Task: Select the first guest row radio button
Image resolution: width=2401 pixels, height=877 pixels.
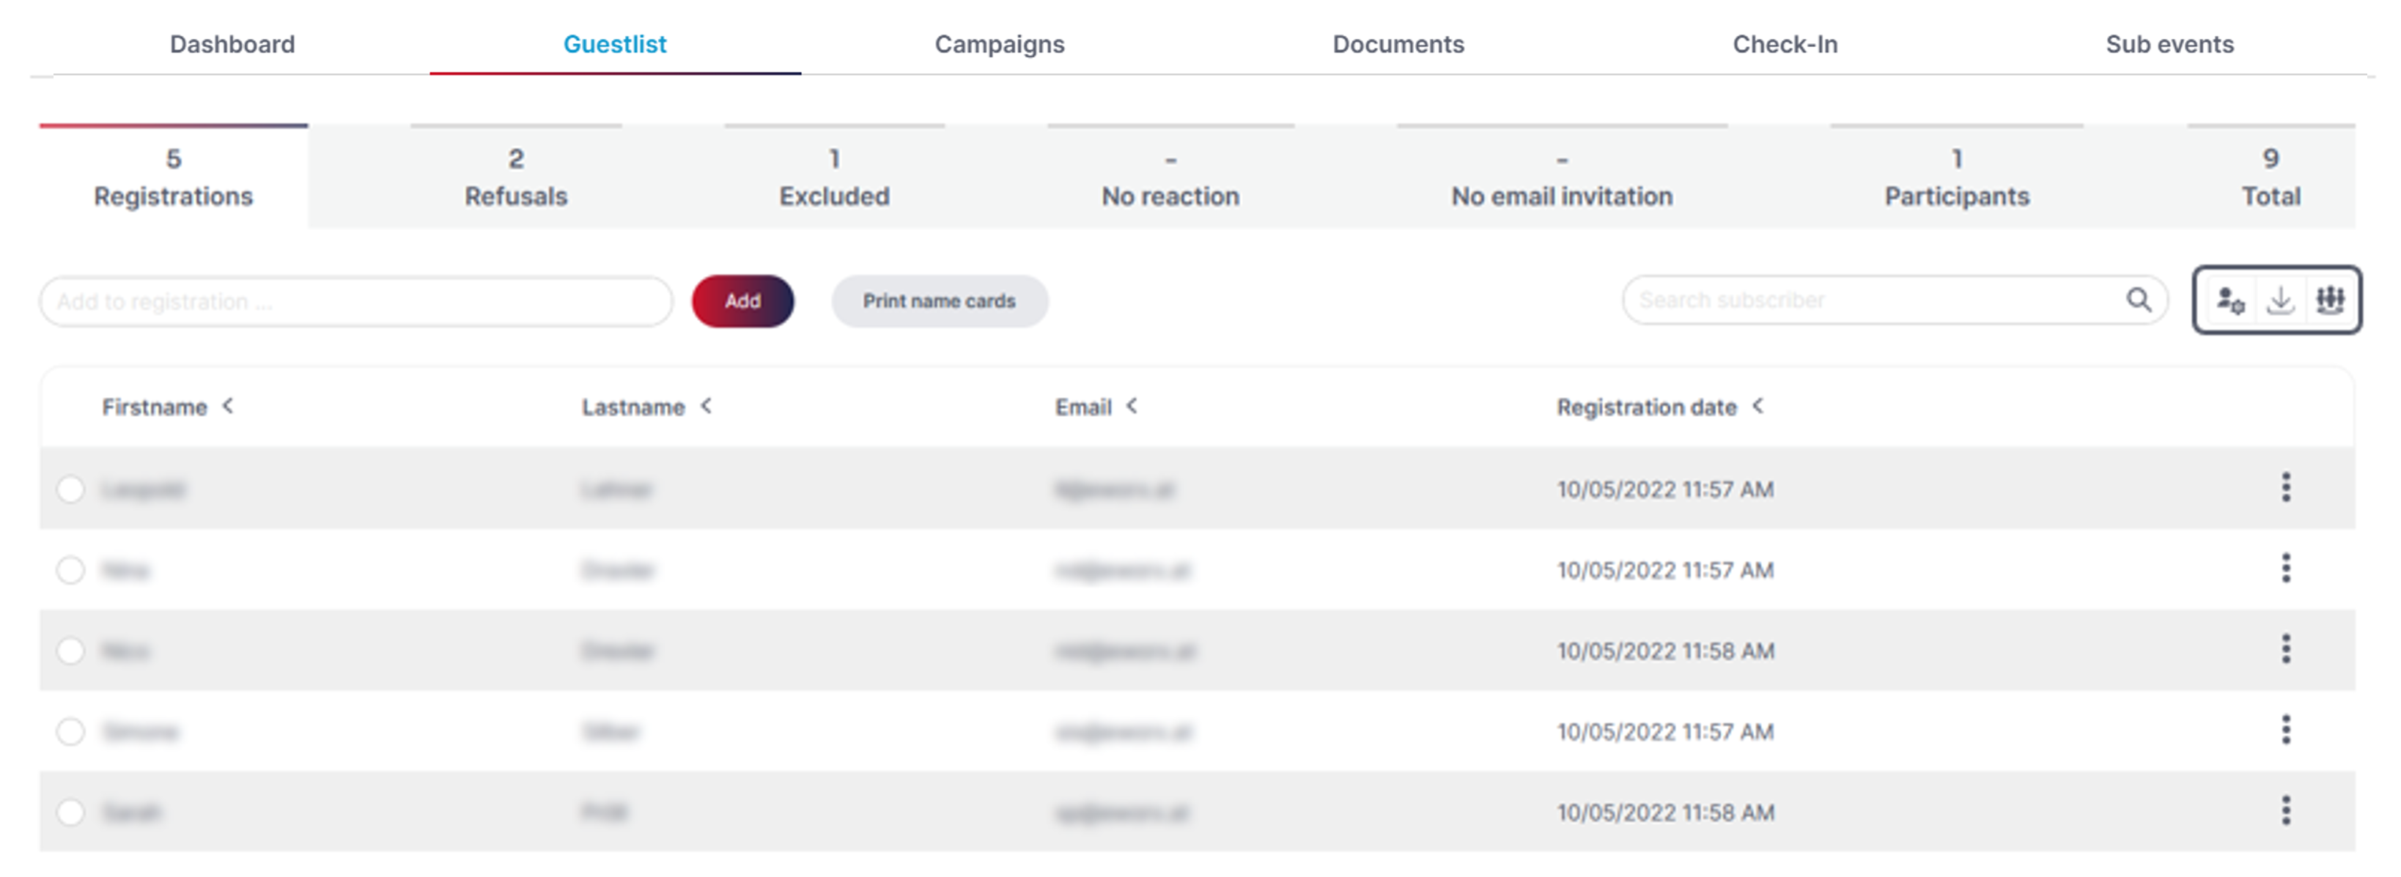Action: pyautogui.click(x=71, y=489)
